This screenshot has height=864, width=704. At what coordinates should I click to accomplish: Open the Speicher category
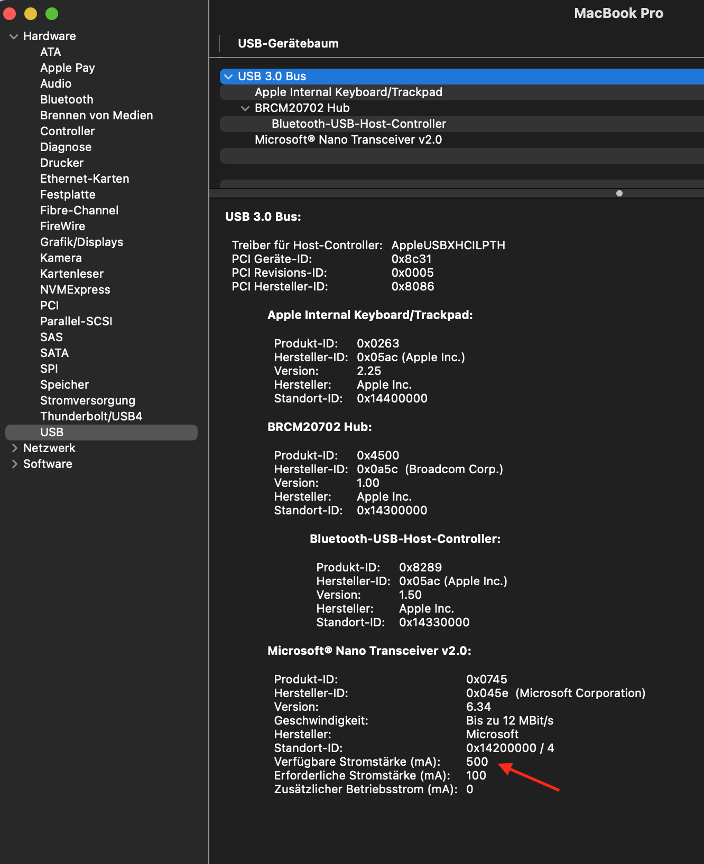(x=64, y=385)
